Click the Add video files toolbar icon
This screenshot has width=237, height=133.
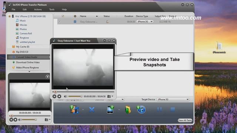point(74,109)
